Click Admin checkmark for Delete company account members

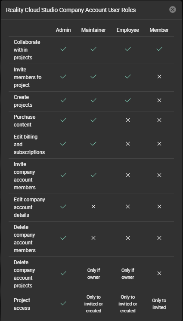pos(63,238)
